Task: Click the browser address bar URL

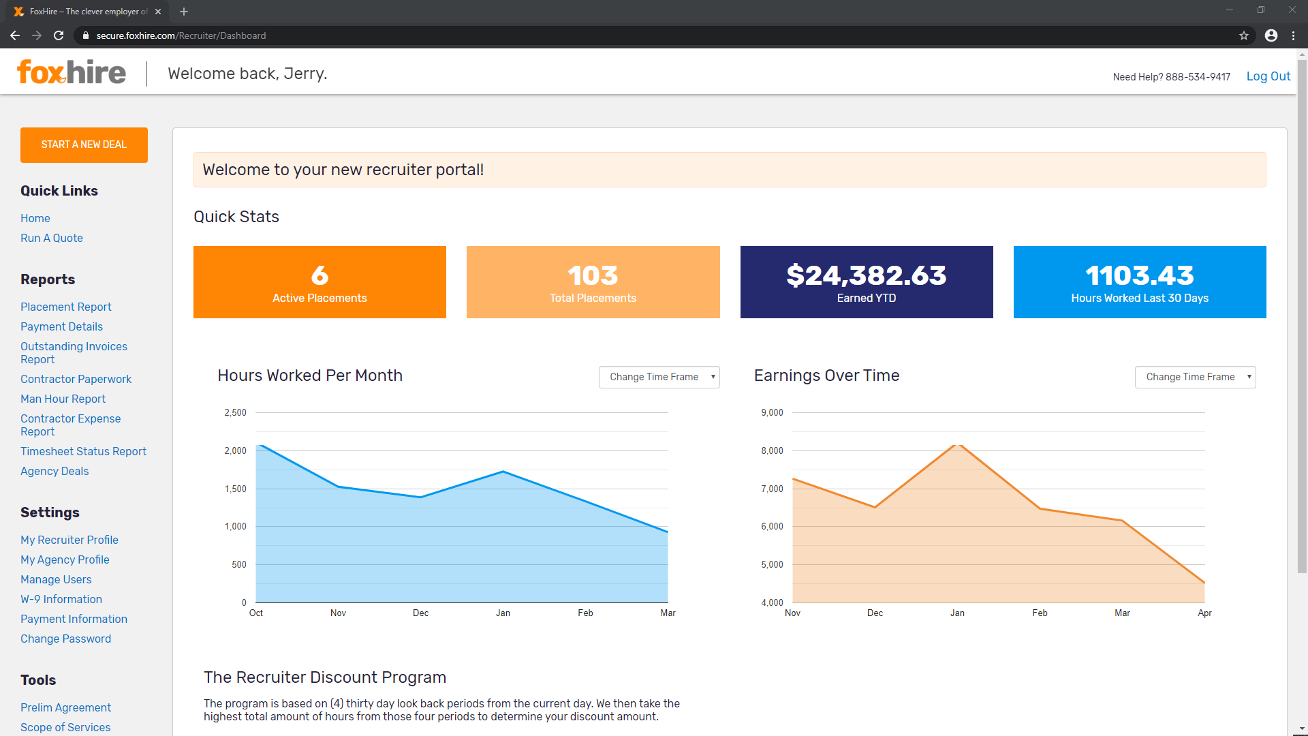Action: click(181, 35)
